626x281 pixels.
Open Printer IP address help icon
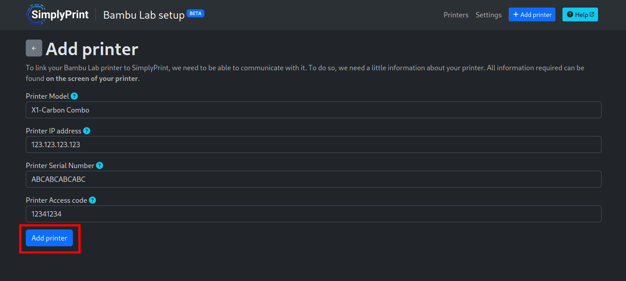click(87, 131)
